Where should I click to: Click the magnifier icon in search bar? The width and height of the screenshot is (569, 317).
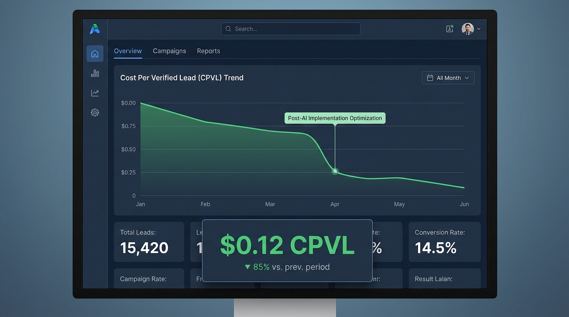tap(228, 29)
